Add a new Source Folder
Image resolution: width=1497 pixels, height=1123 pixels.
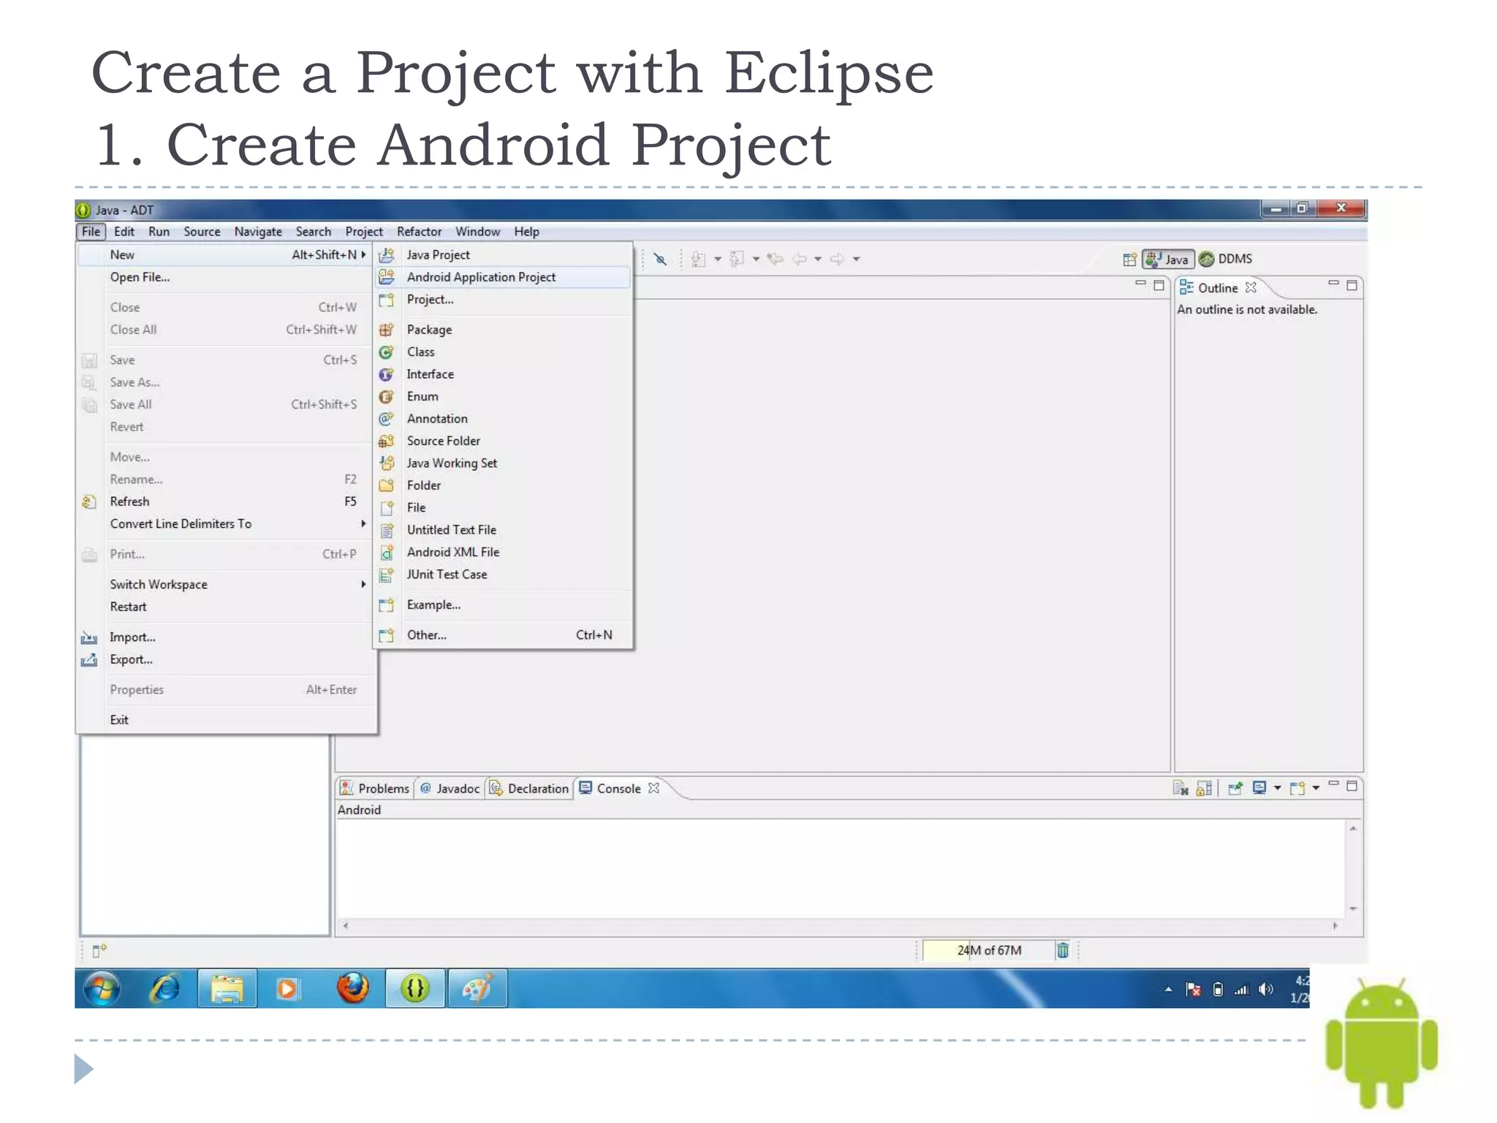502,441
